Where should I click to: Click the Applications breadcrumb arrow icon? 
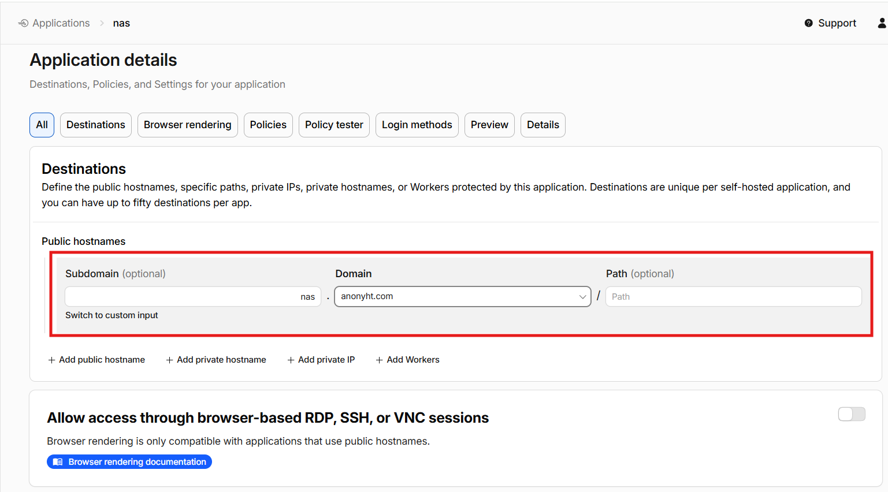(23, 23)
